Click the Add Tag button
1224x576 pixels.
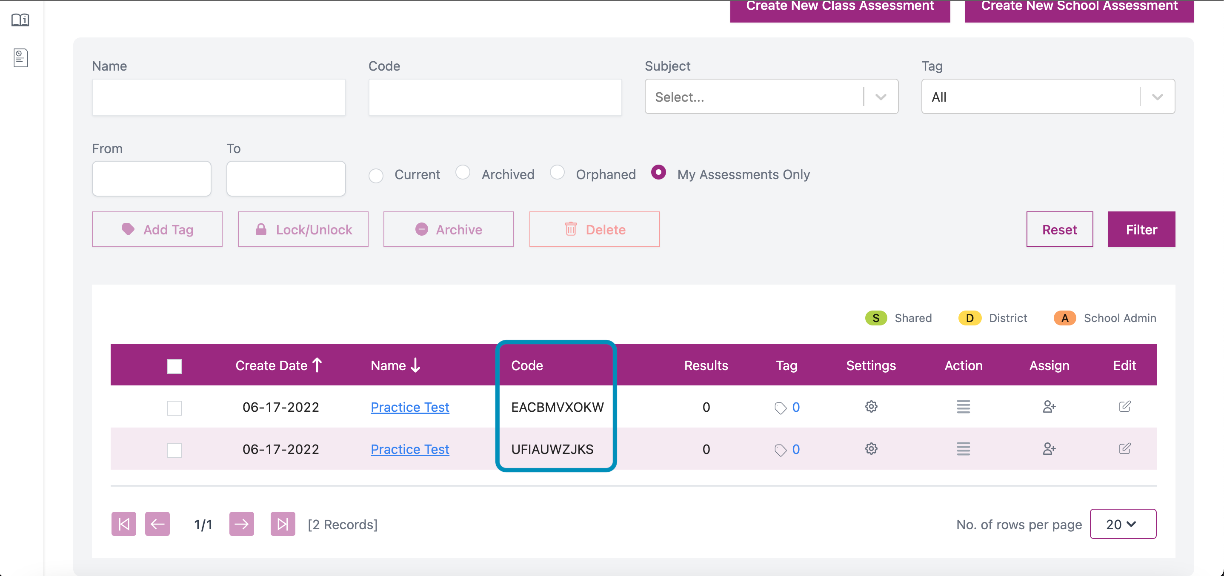point(157,229)
